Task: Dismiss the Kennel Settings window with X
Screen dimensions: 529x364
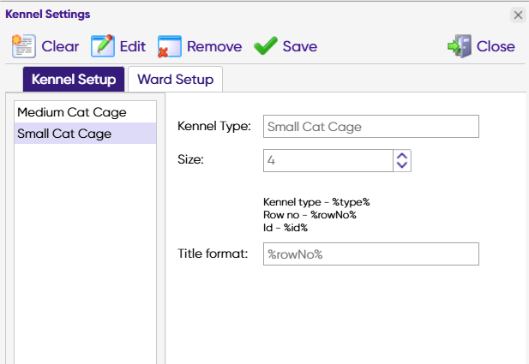Action: point(518,15)
